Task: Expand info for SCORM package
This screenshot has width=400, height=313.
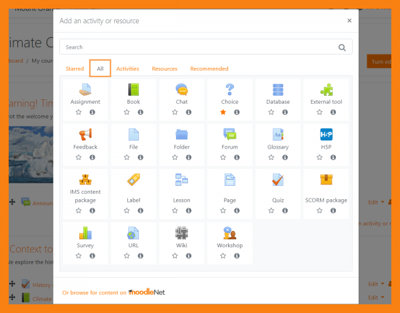Action: [x=333, y=210]
